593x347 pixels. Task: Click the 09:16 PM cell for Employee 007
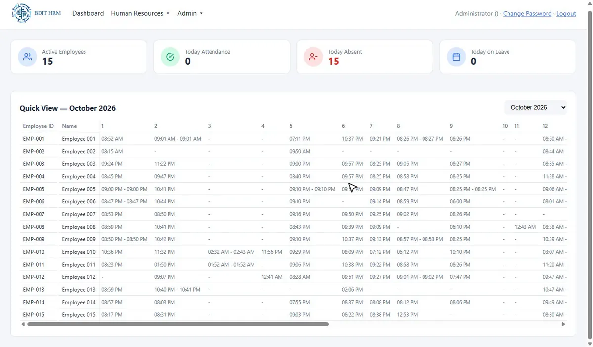click(300, 214)
